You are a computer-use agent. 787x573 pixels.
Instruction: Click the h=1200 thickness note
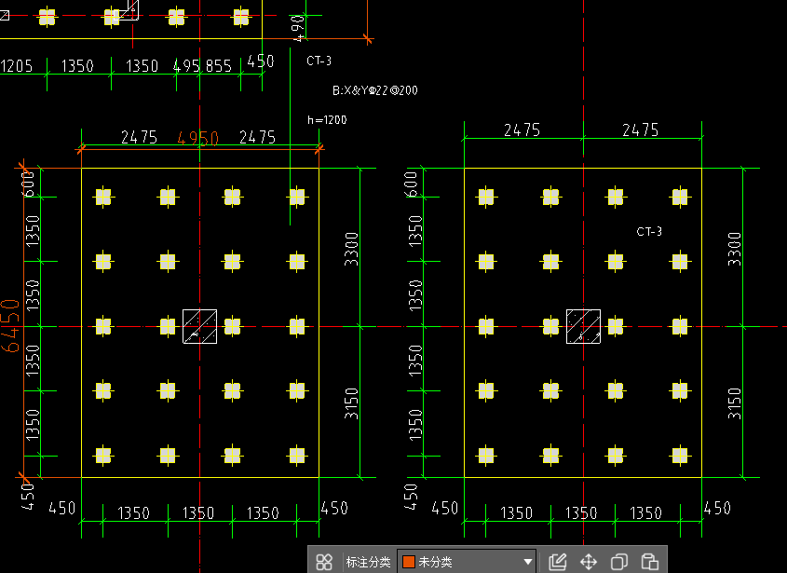click(x=327, y=119)
